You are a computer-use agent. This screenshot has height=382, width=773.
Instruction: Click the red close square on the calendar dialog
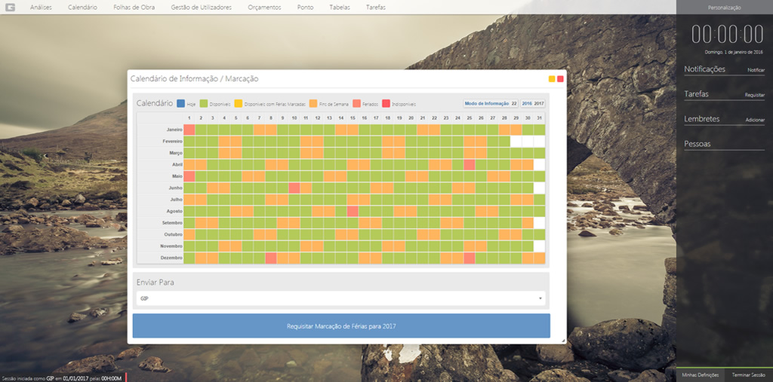click(560, 79)
